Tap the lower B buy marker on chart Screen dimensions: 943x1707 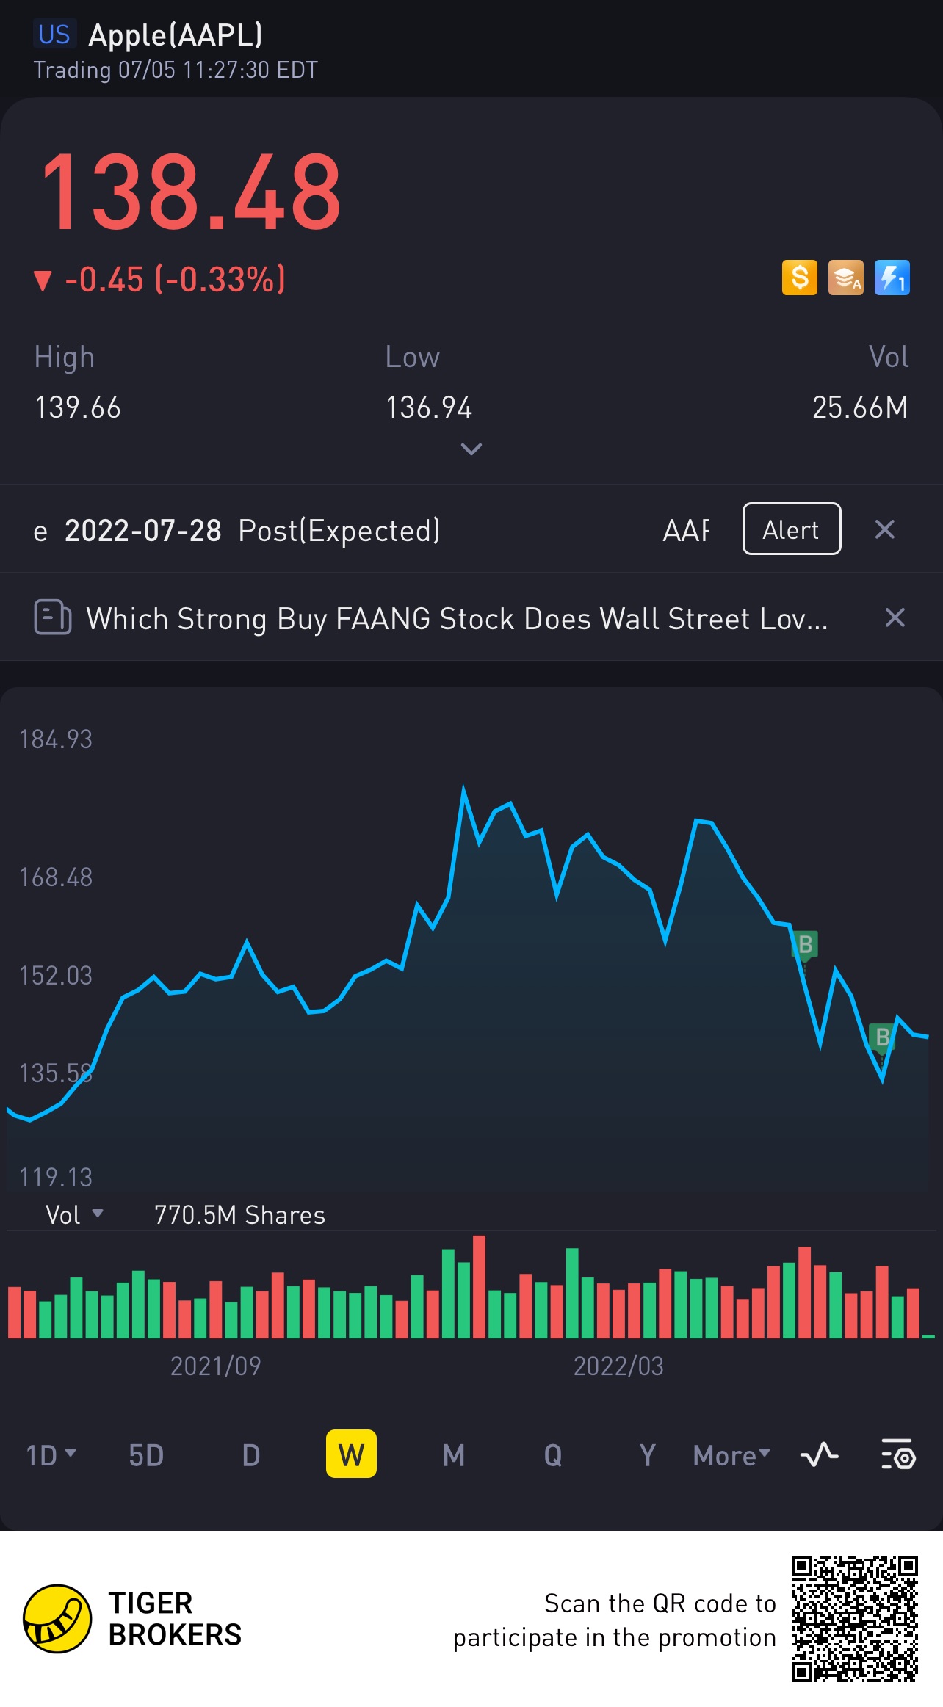882,1037
